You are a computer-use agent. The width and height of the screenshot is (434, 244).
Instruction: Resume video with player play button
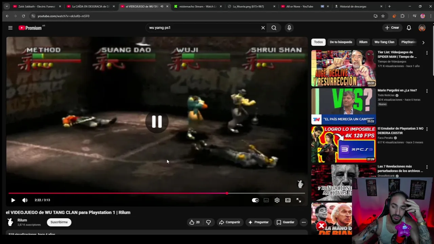[x=13, y=200]
